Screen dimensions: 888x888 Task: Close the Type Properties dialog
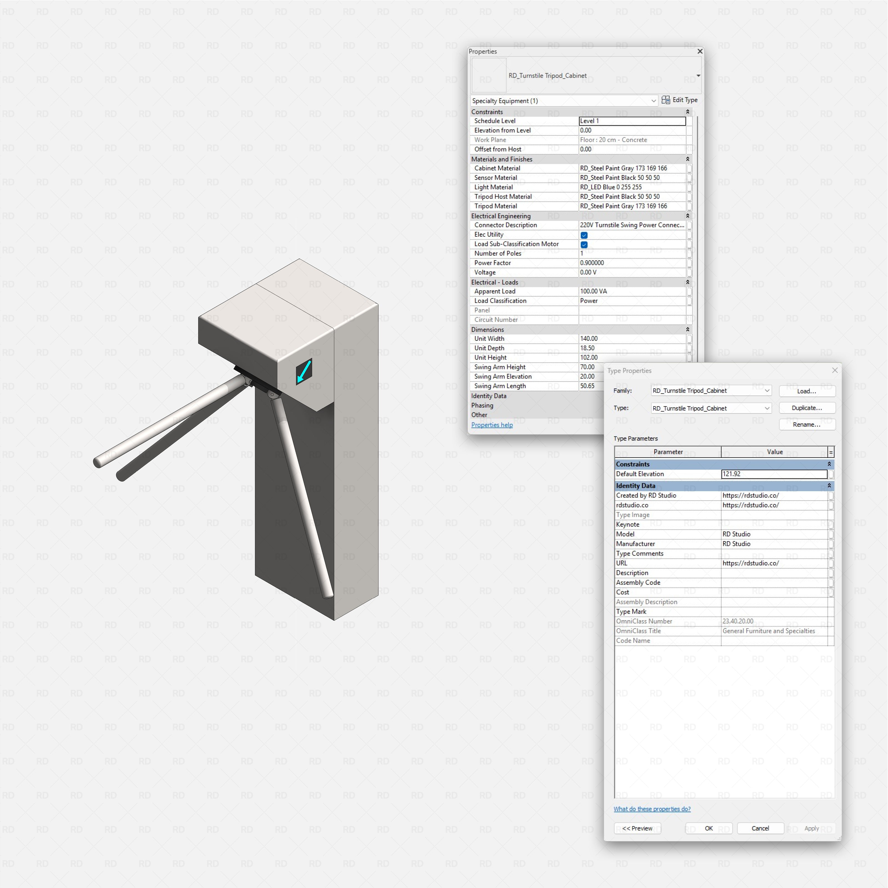click(x=835, y=370)
